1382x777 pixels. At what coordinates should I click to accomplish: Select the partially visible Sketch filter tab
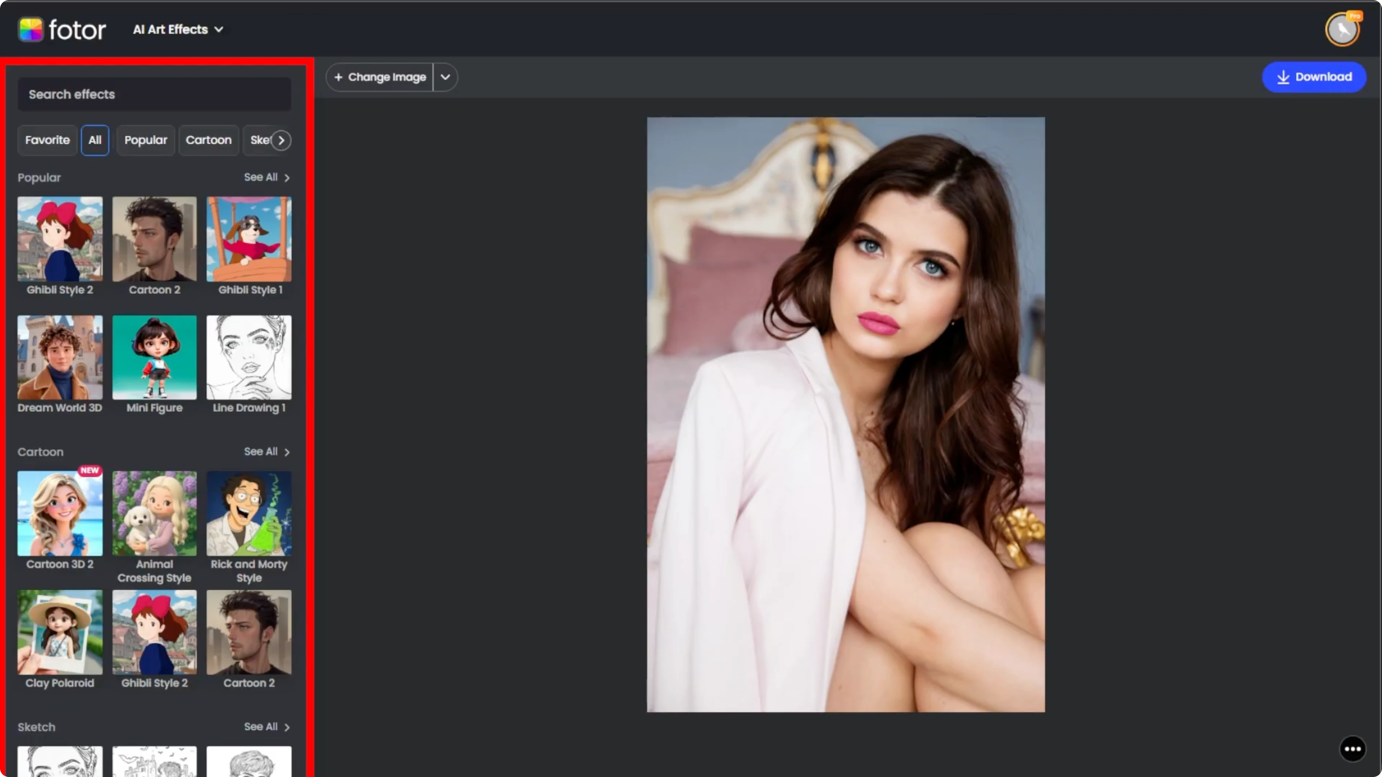pos(259,140)
